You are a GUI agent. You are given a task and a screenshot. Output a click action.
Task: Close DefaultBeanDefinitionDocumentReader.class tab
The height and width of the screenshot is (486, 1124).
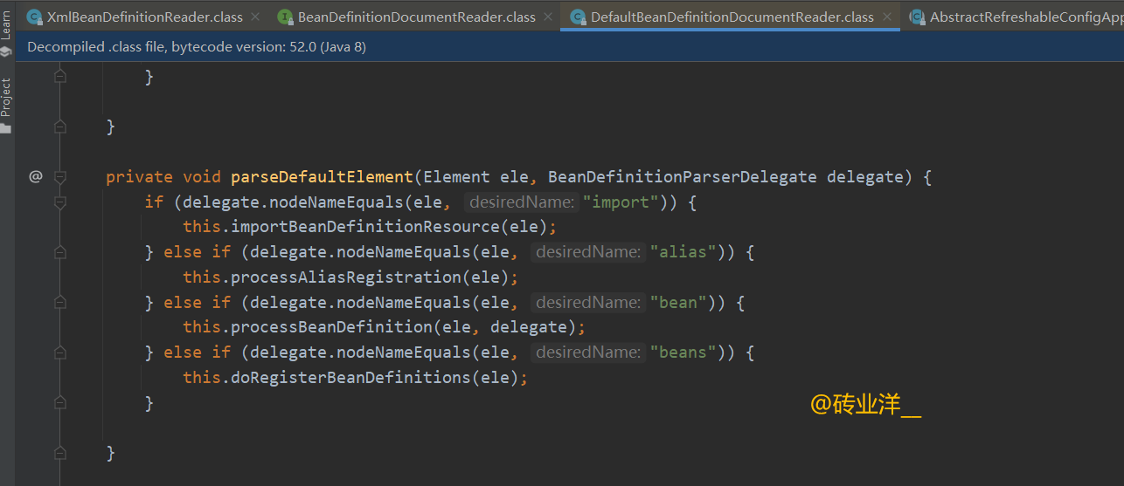click(886, 17)
